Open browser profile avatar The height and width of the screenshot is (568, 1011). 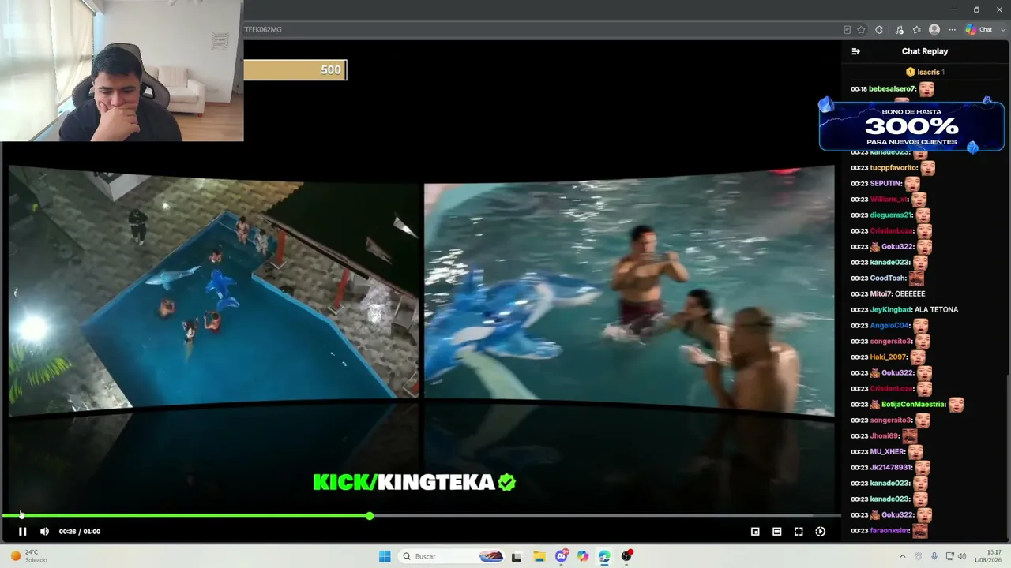(x=934, y=30)
